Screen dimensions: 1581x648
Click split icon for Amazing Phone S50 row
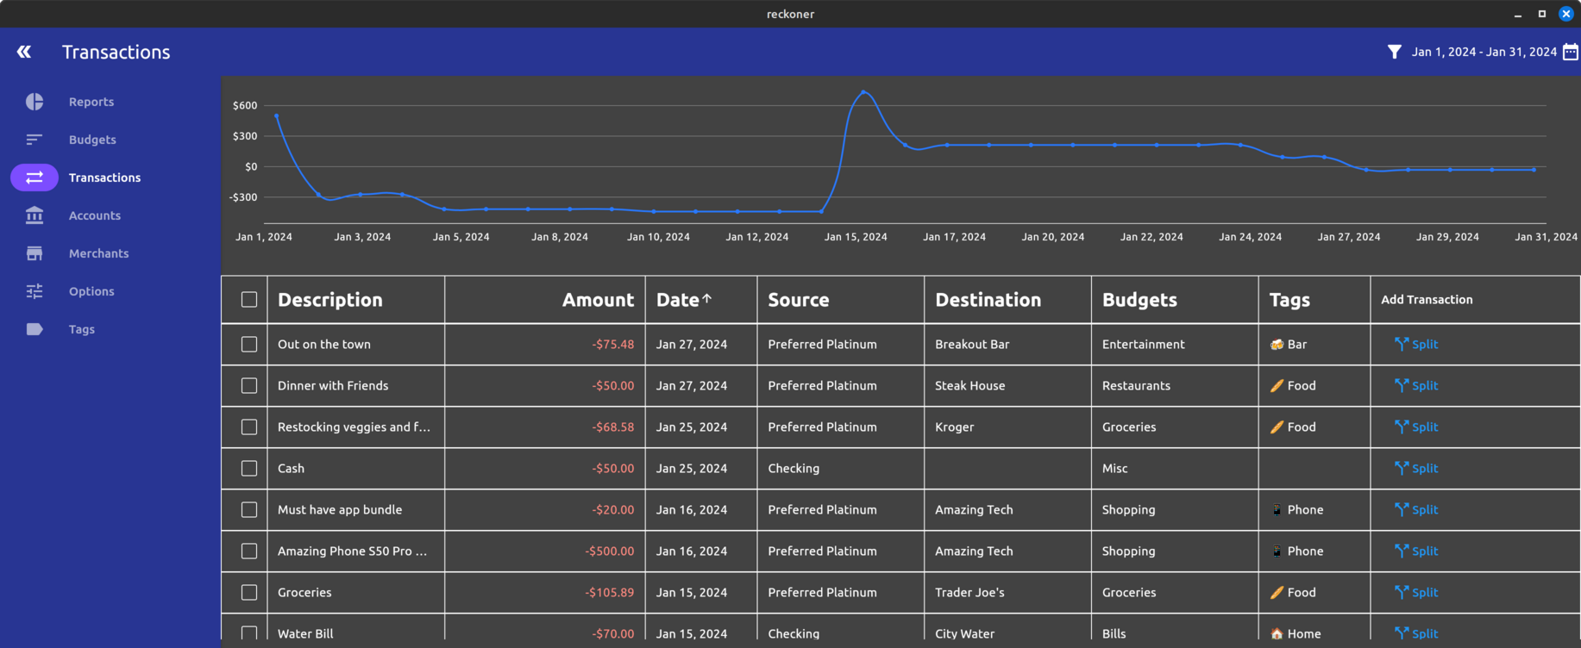(x=1402, y=551)
